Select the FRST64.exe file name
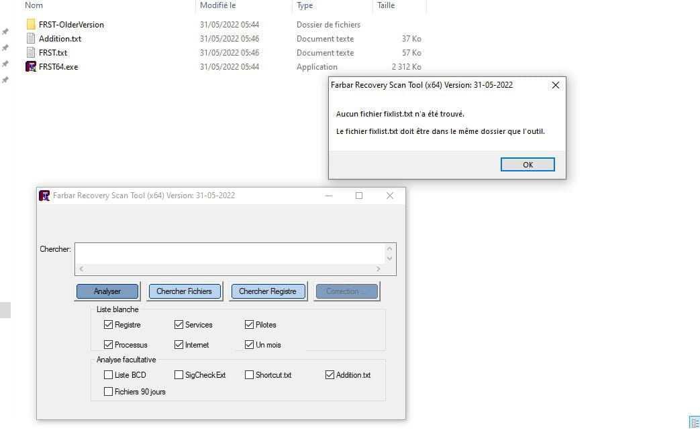Viewport: 700px width, 434px height. point(58,67)
